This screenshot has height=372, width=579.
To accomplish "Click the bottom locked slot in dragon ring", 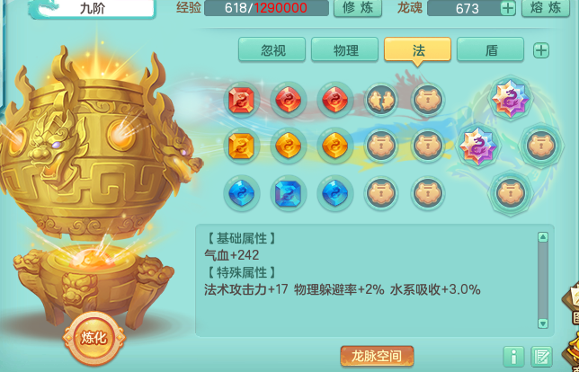I will tap(511, 193).
